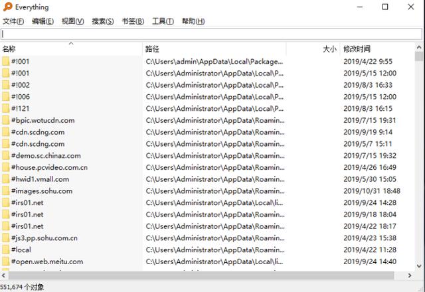Viewport: 425px width, 292px height.
Task: Select #irs01.net modified 2019/9/24 14:28
Action: click(x=27, y=203)
